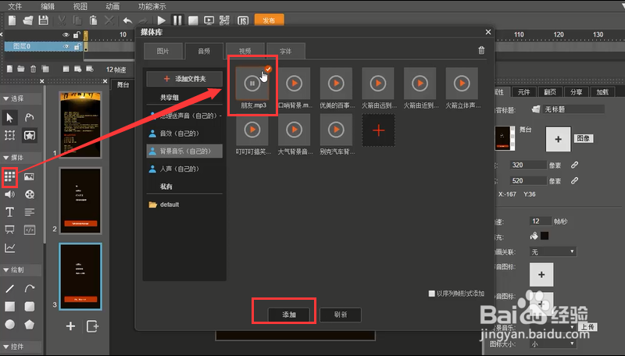Open the 编辑 menu
Image resolution: width=625 pixels, height=356 pixels.
(48, 6)
